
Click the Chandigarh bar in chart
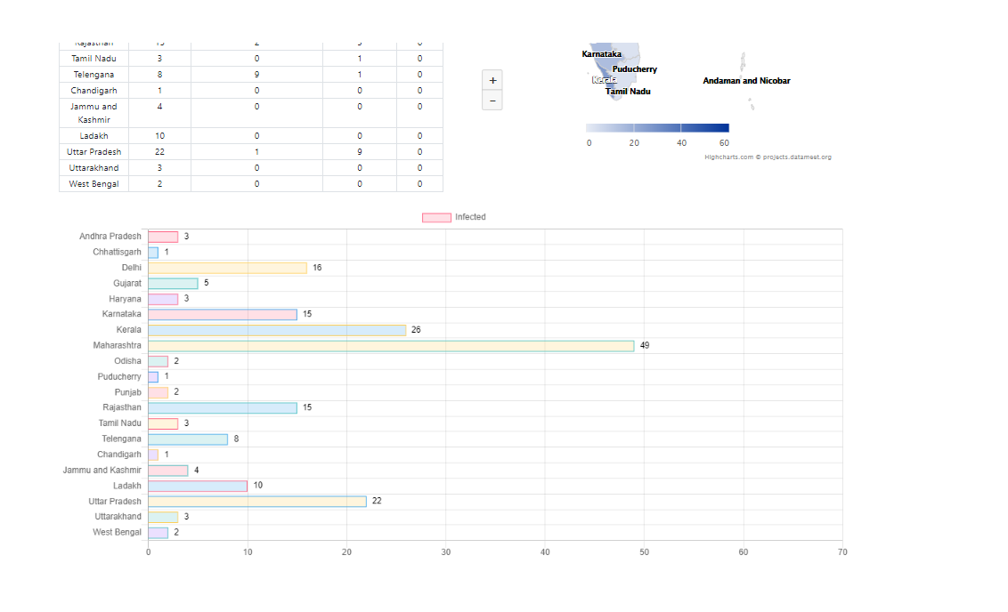pos(153,455)
